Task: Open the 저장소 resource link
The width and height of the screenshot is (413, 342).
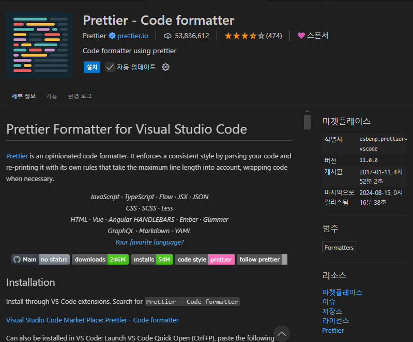Action: (332, 311)
